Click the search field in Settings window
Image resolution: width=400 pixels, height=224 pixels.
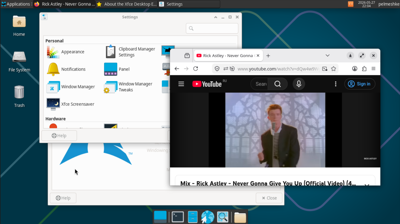[x=212, y=28]
